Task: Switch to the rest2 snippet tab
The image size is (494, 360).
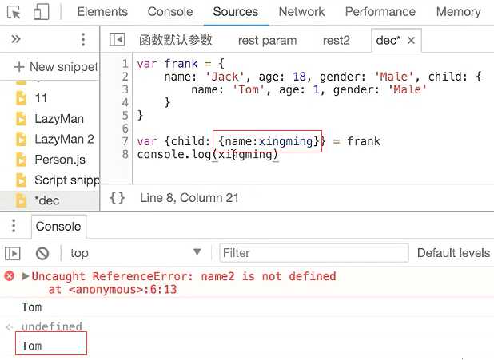Action: pyautogui.click(x=337, y=40)
